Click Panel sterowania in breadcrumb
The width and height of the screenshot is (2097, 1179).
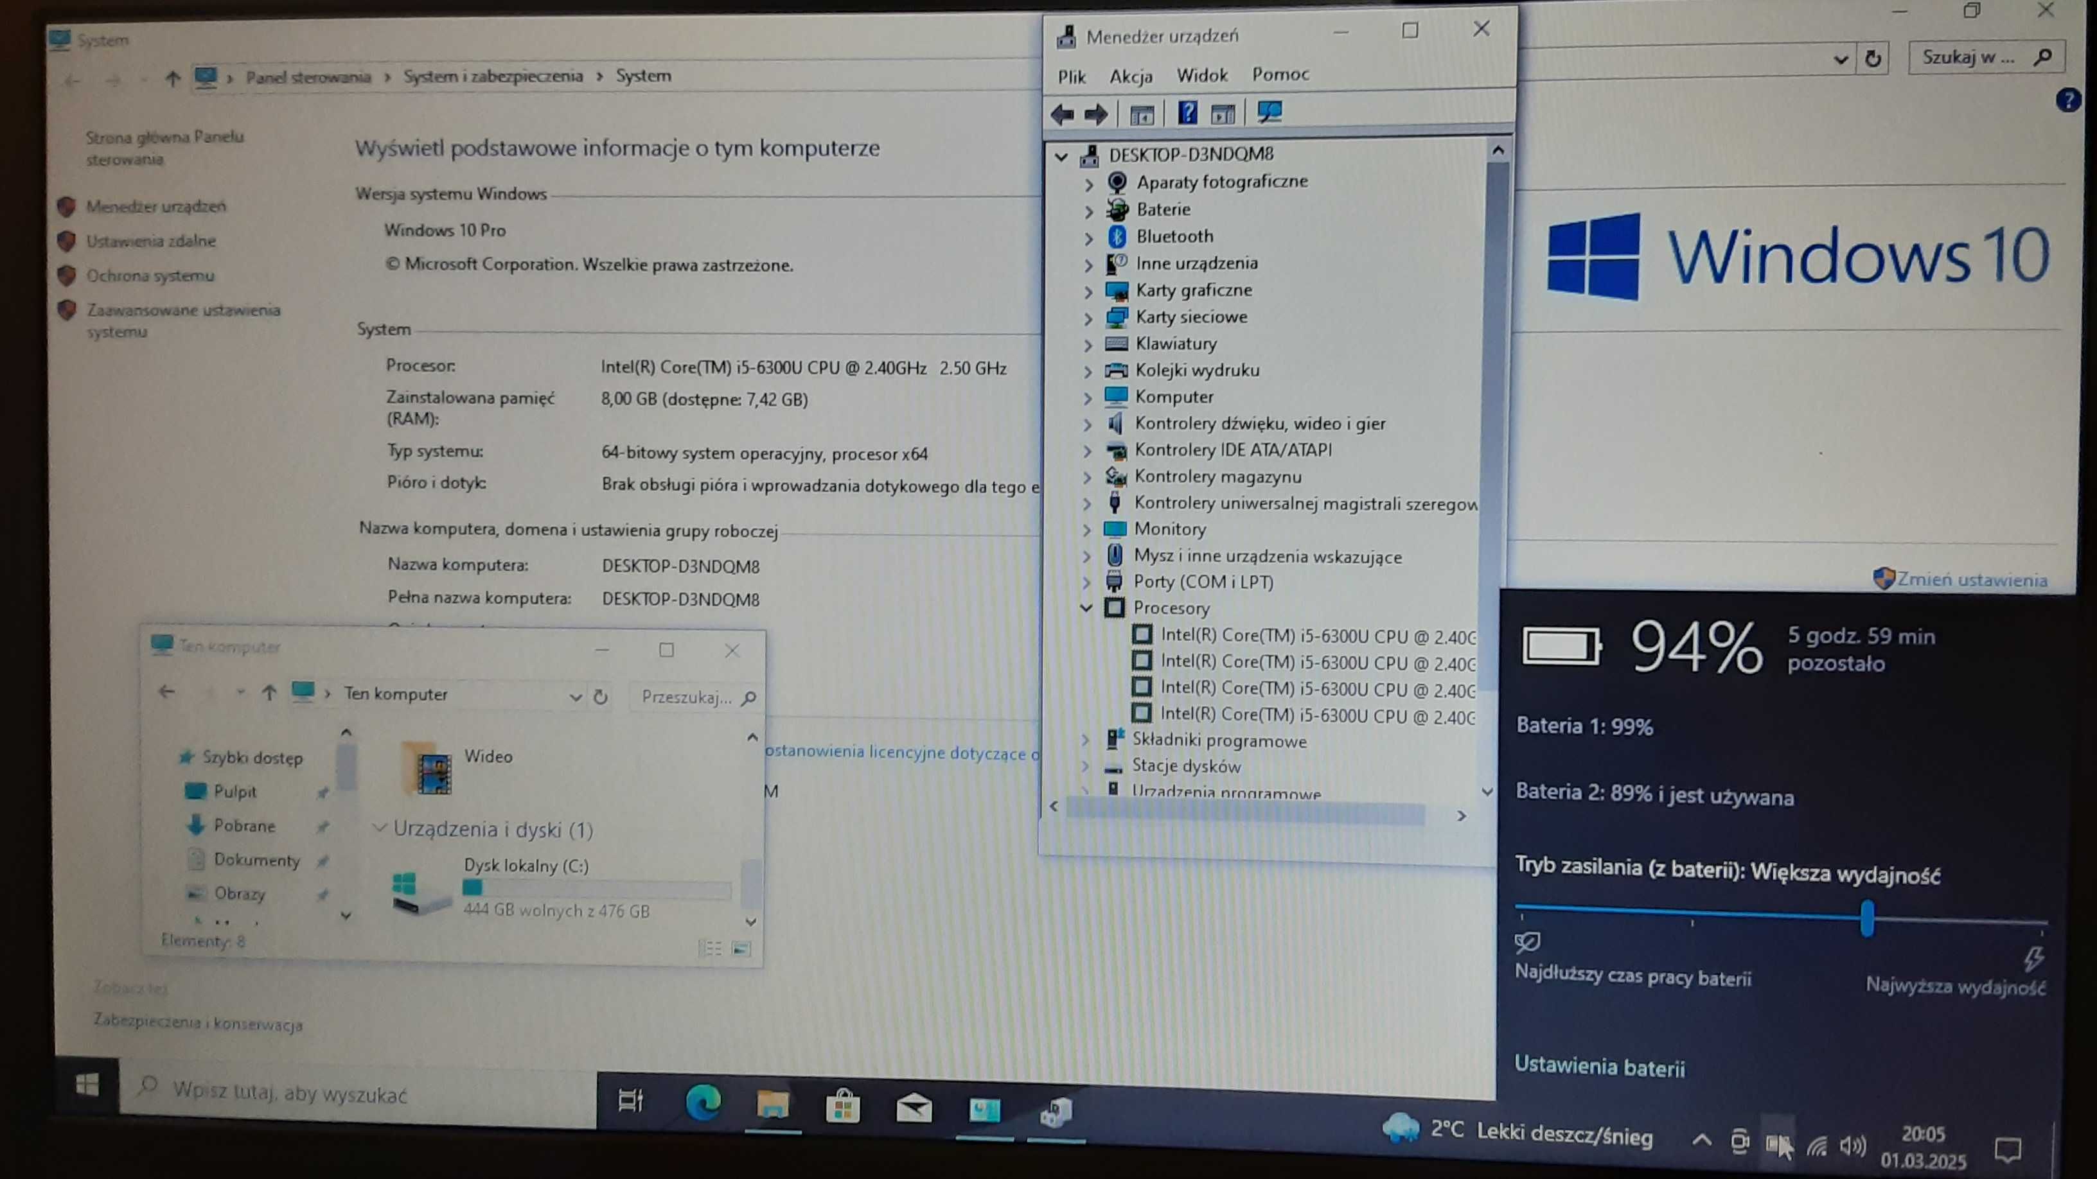(308, 77)
